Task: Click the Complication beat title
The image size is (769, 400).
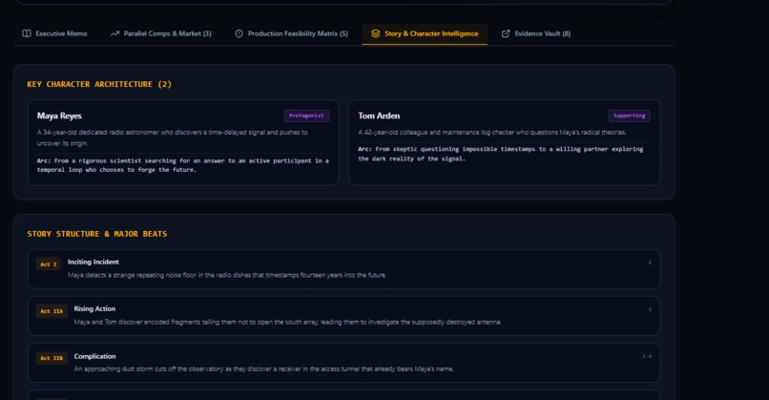Action: coord(95,356)
